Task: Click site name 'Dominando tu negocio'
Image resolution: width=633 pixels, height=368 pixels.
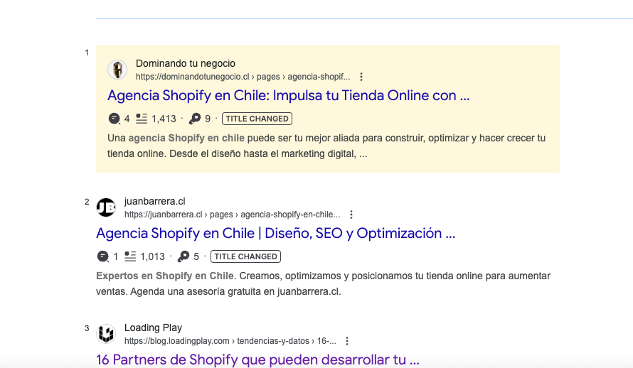Action: tap(186, 63)
